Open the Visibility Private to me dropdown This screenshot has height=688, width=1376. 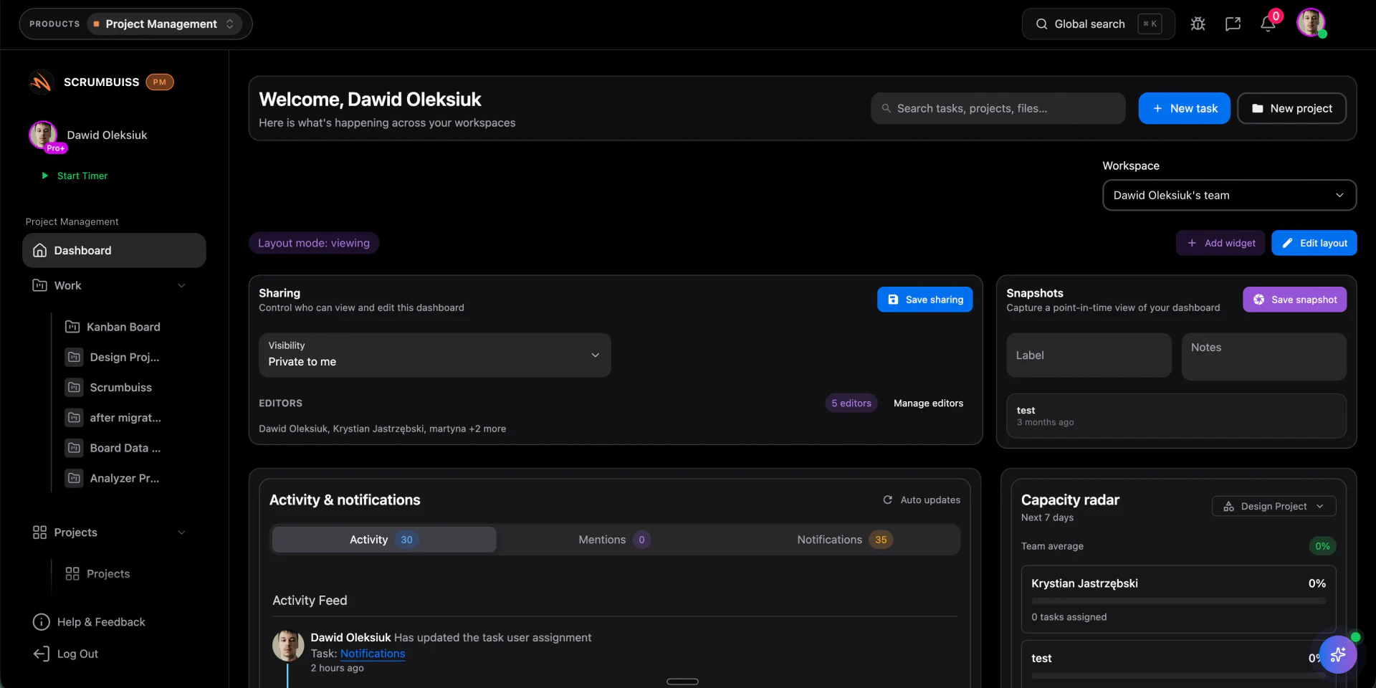pyautogui.click(x=434, y=355)
